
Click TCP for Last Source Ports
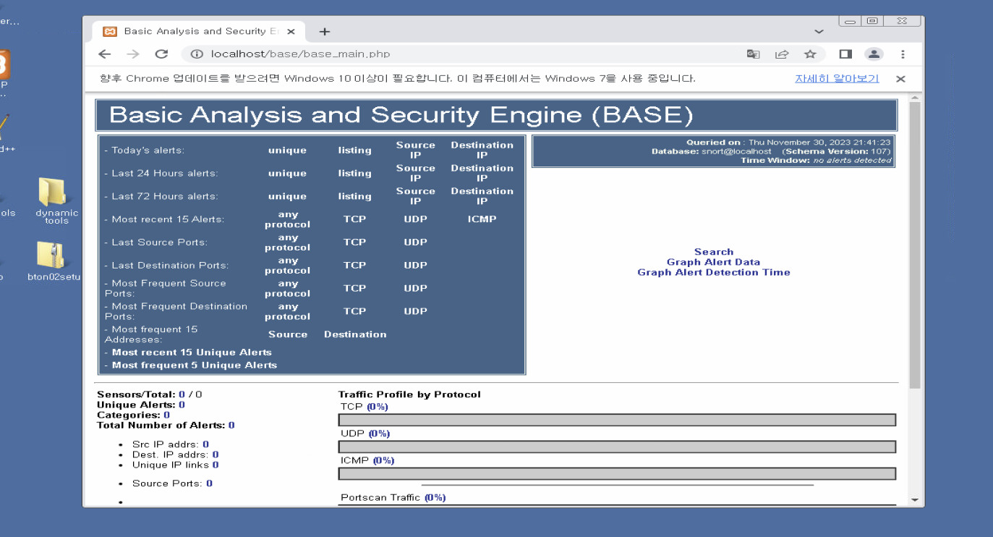pyautogui.click(x=354, y=242)
